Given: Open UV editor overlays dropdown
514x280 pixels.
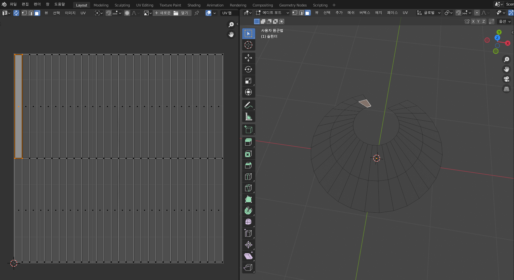Looking at the screenshot, I should pos(215,13).
